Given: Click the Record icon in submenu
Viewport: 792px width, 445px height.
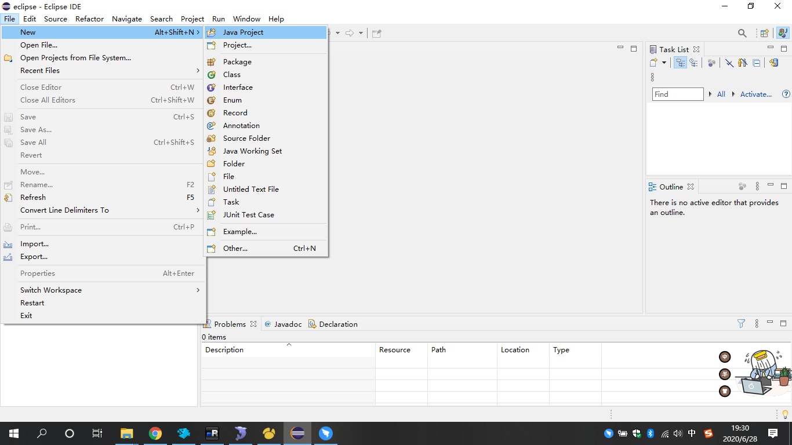Looking at the screenshot, I should (x=212, y=113).
